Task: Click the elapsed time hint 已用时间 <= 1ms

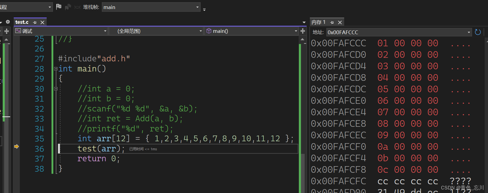Action: pyautogui.click(x=143, y=149)
